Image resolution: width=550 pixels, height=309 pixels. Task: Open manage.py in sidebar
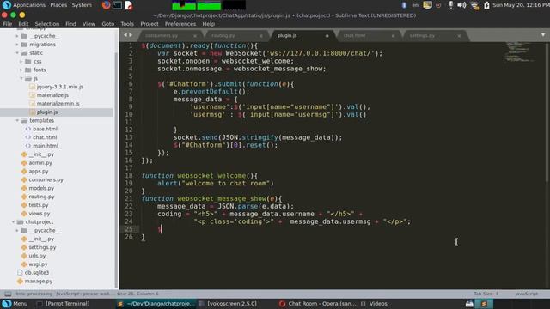click(x=39, y=281)
